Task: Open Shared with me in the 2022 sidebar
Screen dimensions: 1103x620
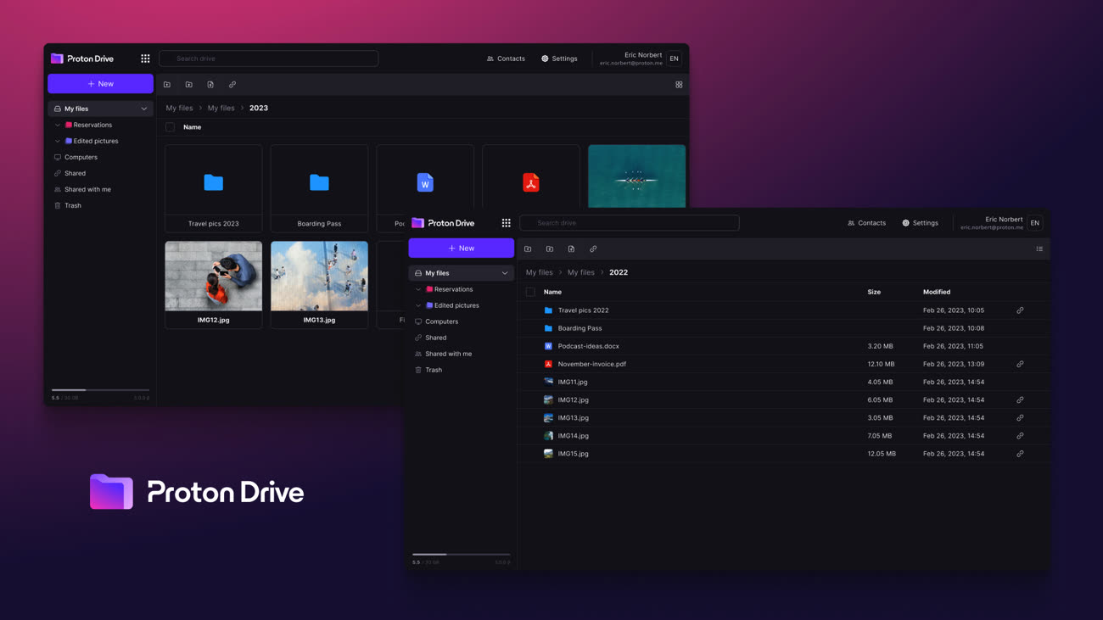Action: coord(448,354)
